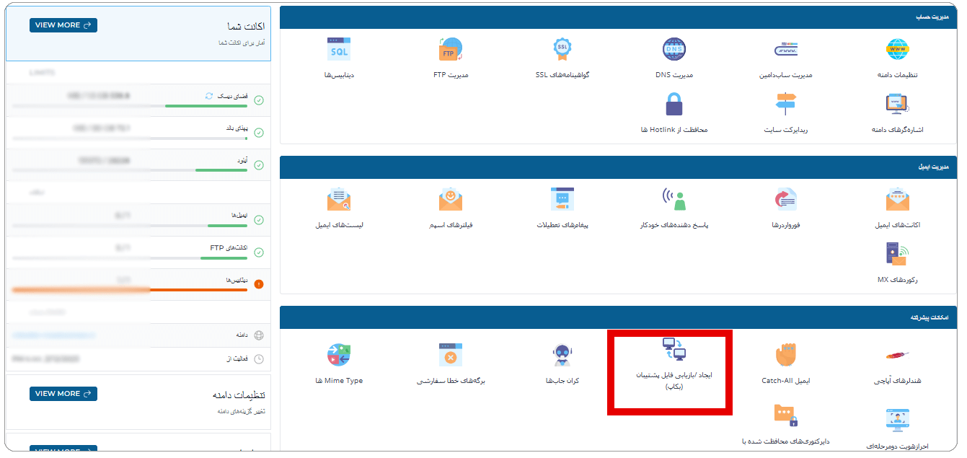Open Autoresponders (پاسخ دهنده‌های خودکار)
This screenshot has width=967, height=458.
tap(674, 200)
